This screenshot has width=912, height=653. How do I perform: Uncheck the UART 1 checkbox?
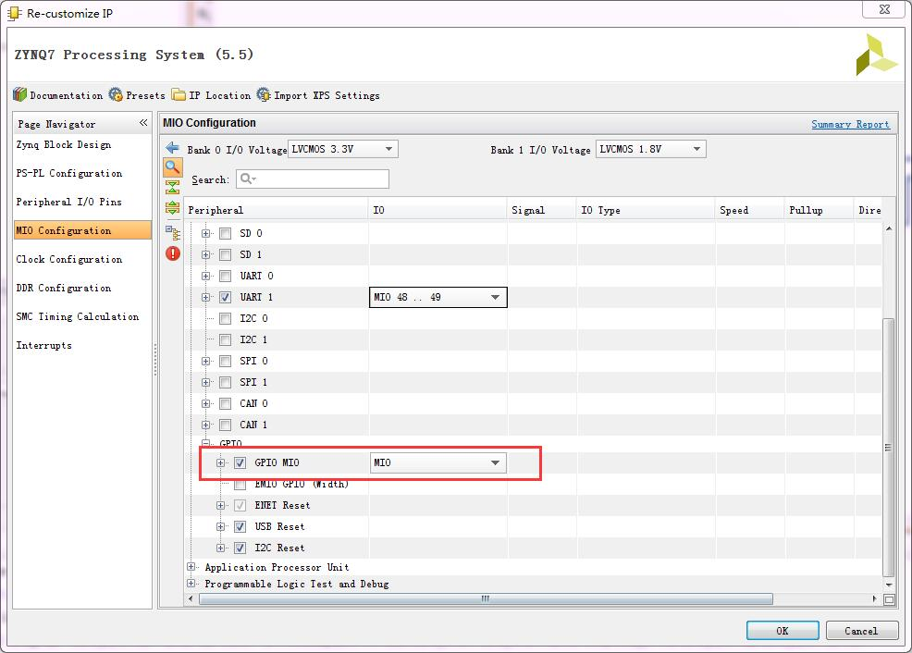pyautogui.click(x=225, y=297)
